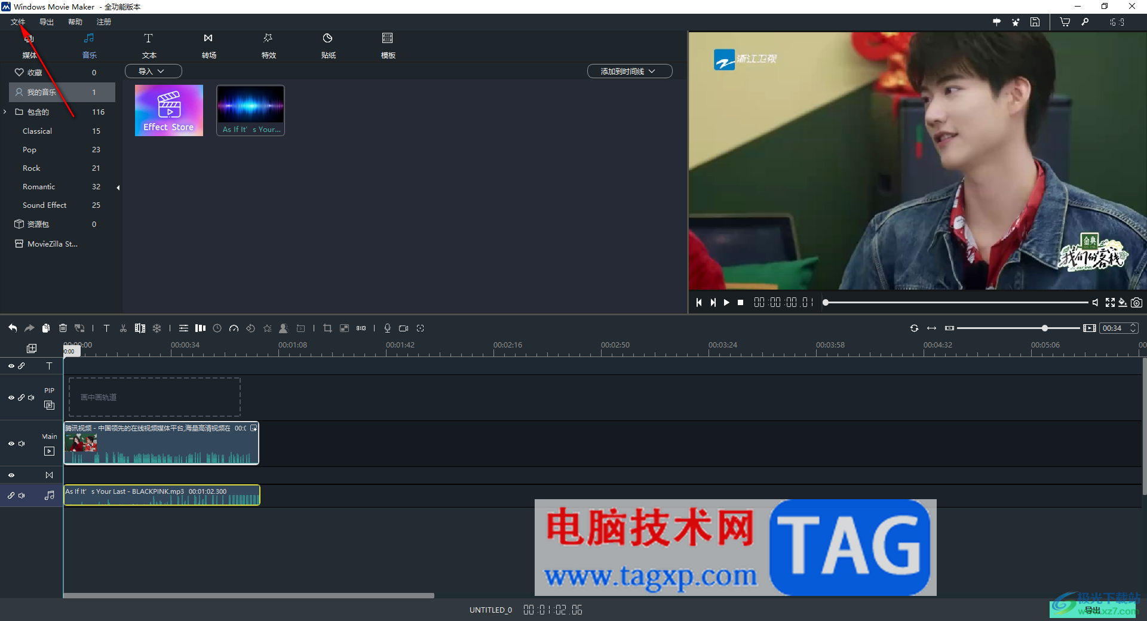Click the copy icon in timeline toolbar
Screen dimensions: 1147x621
[x=46, y=328]
